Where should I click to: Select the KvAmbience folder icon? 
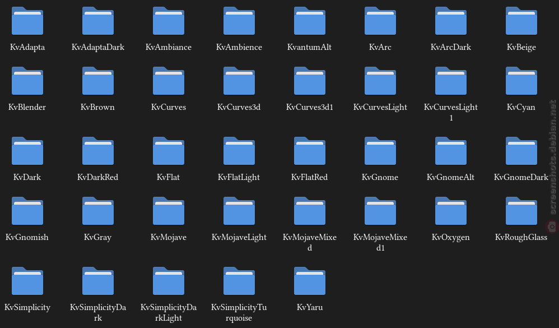[239, 21]
